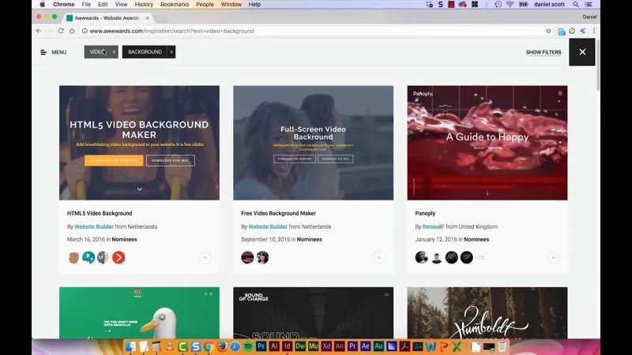632x355 pixels.
Task: Open Spotlight search in menu bar
Action: pyautogui.click(x=576, y=5)
